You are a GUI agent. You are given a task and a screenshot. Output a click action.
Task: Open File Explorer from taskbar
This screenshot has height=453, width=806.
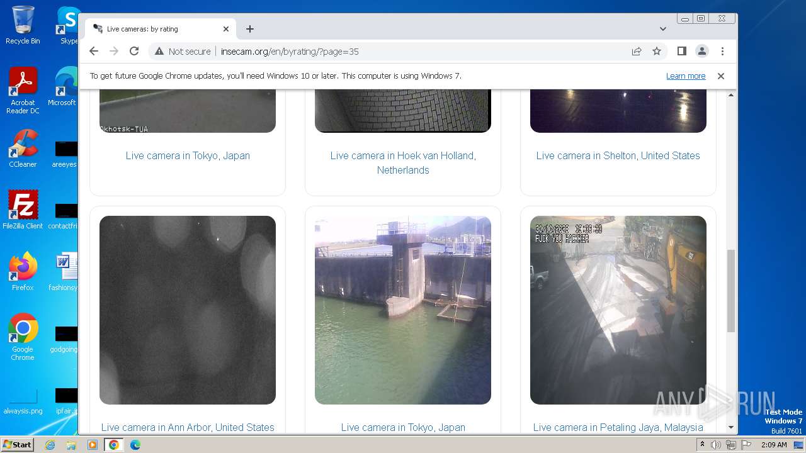tap(71, 445)
